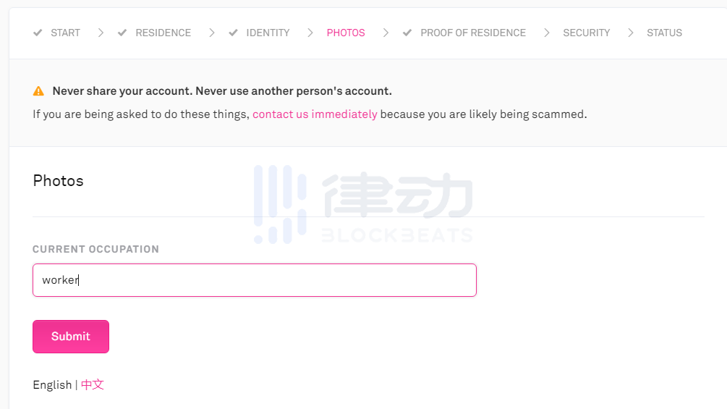Click the checkmark icon beside START
This screenshot has height=409, width=727.
click(x=38, y=33)
